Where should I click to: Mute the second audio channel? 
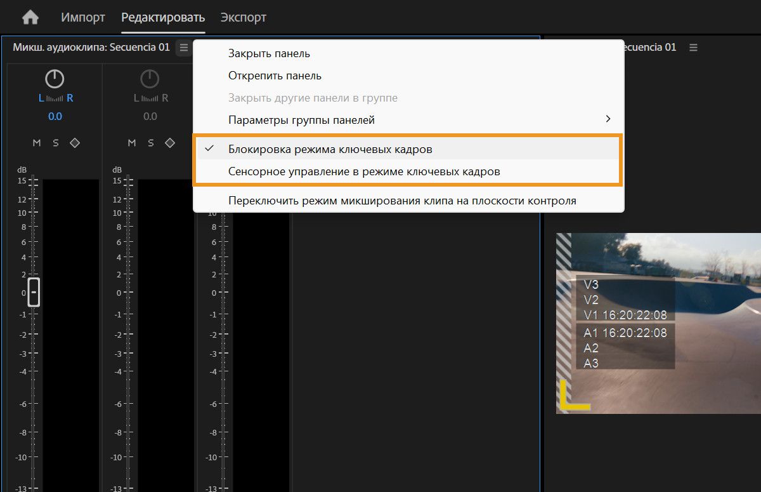tap(132, 143)
